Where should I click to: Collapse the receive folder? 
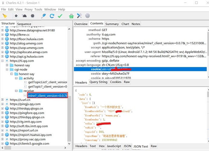[x=16, y=91]
